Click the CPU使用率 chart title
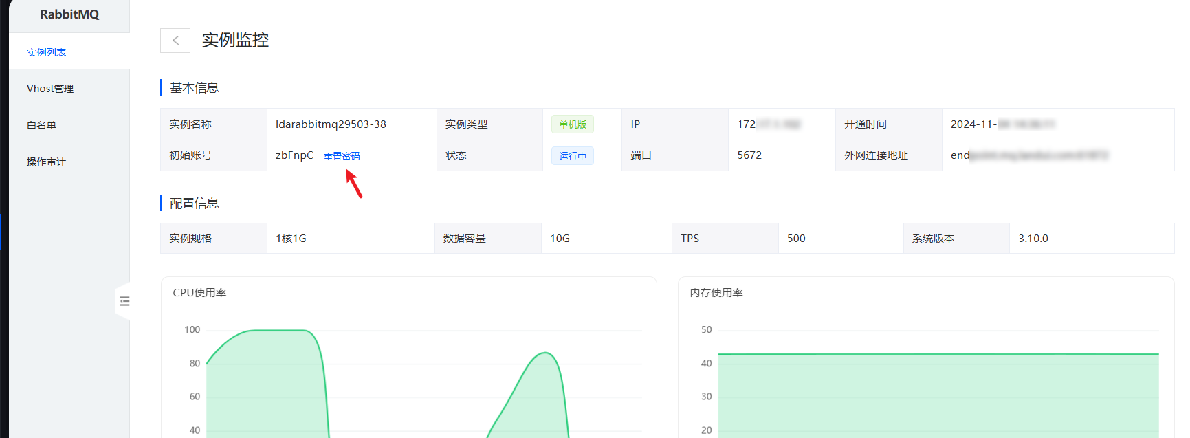This screenshot has width=1190, height=438. pos(199,293)
